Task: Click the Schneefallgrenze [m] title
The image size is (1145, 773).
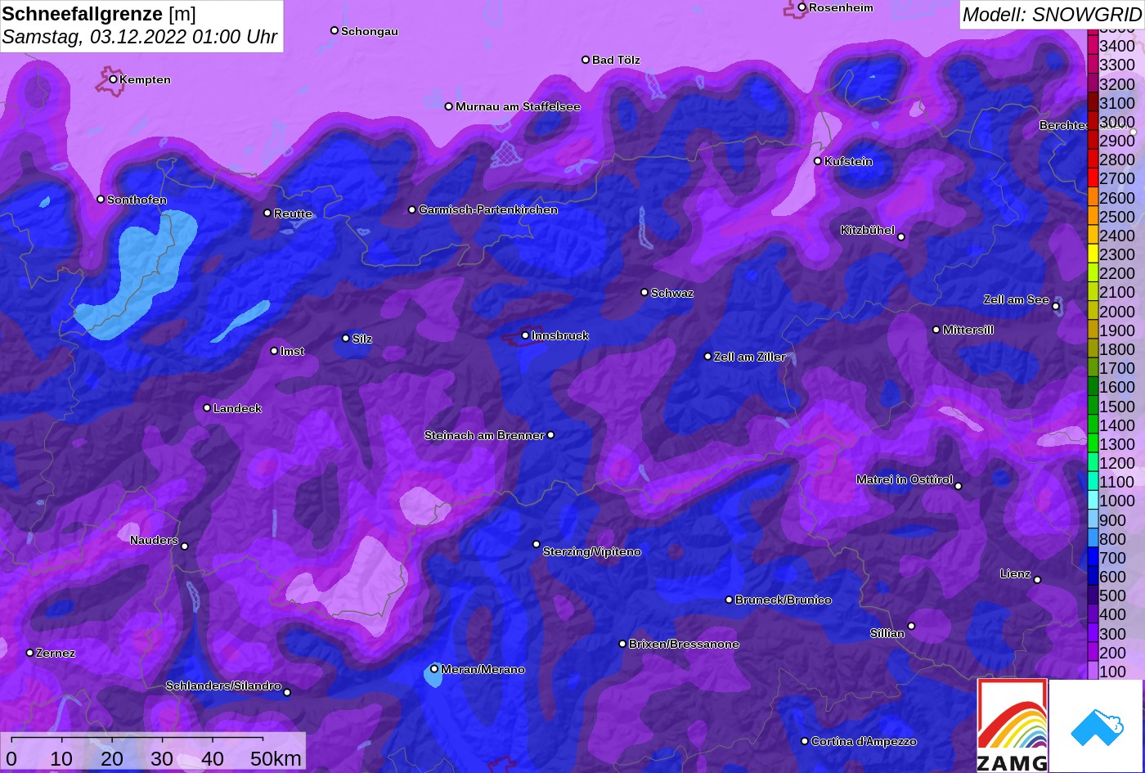Action: coord(99,13)
